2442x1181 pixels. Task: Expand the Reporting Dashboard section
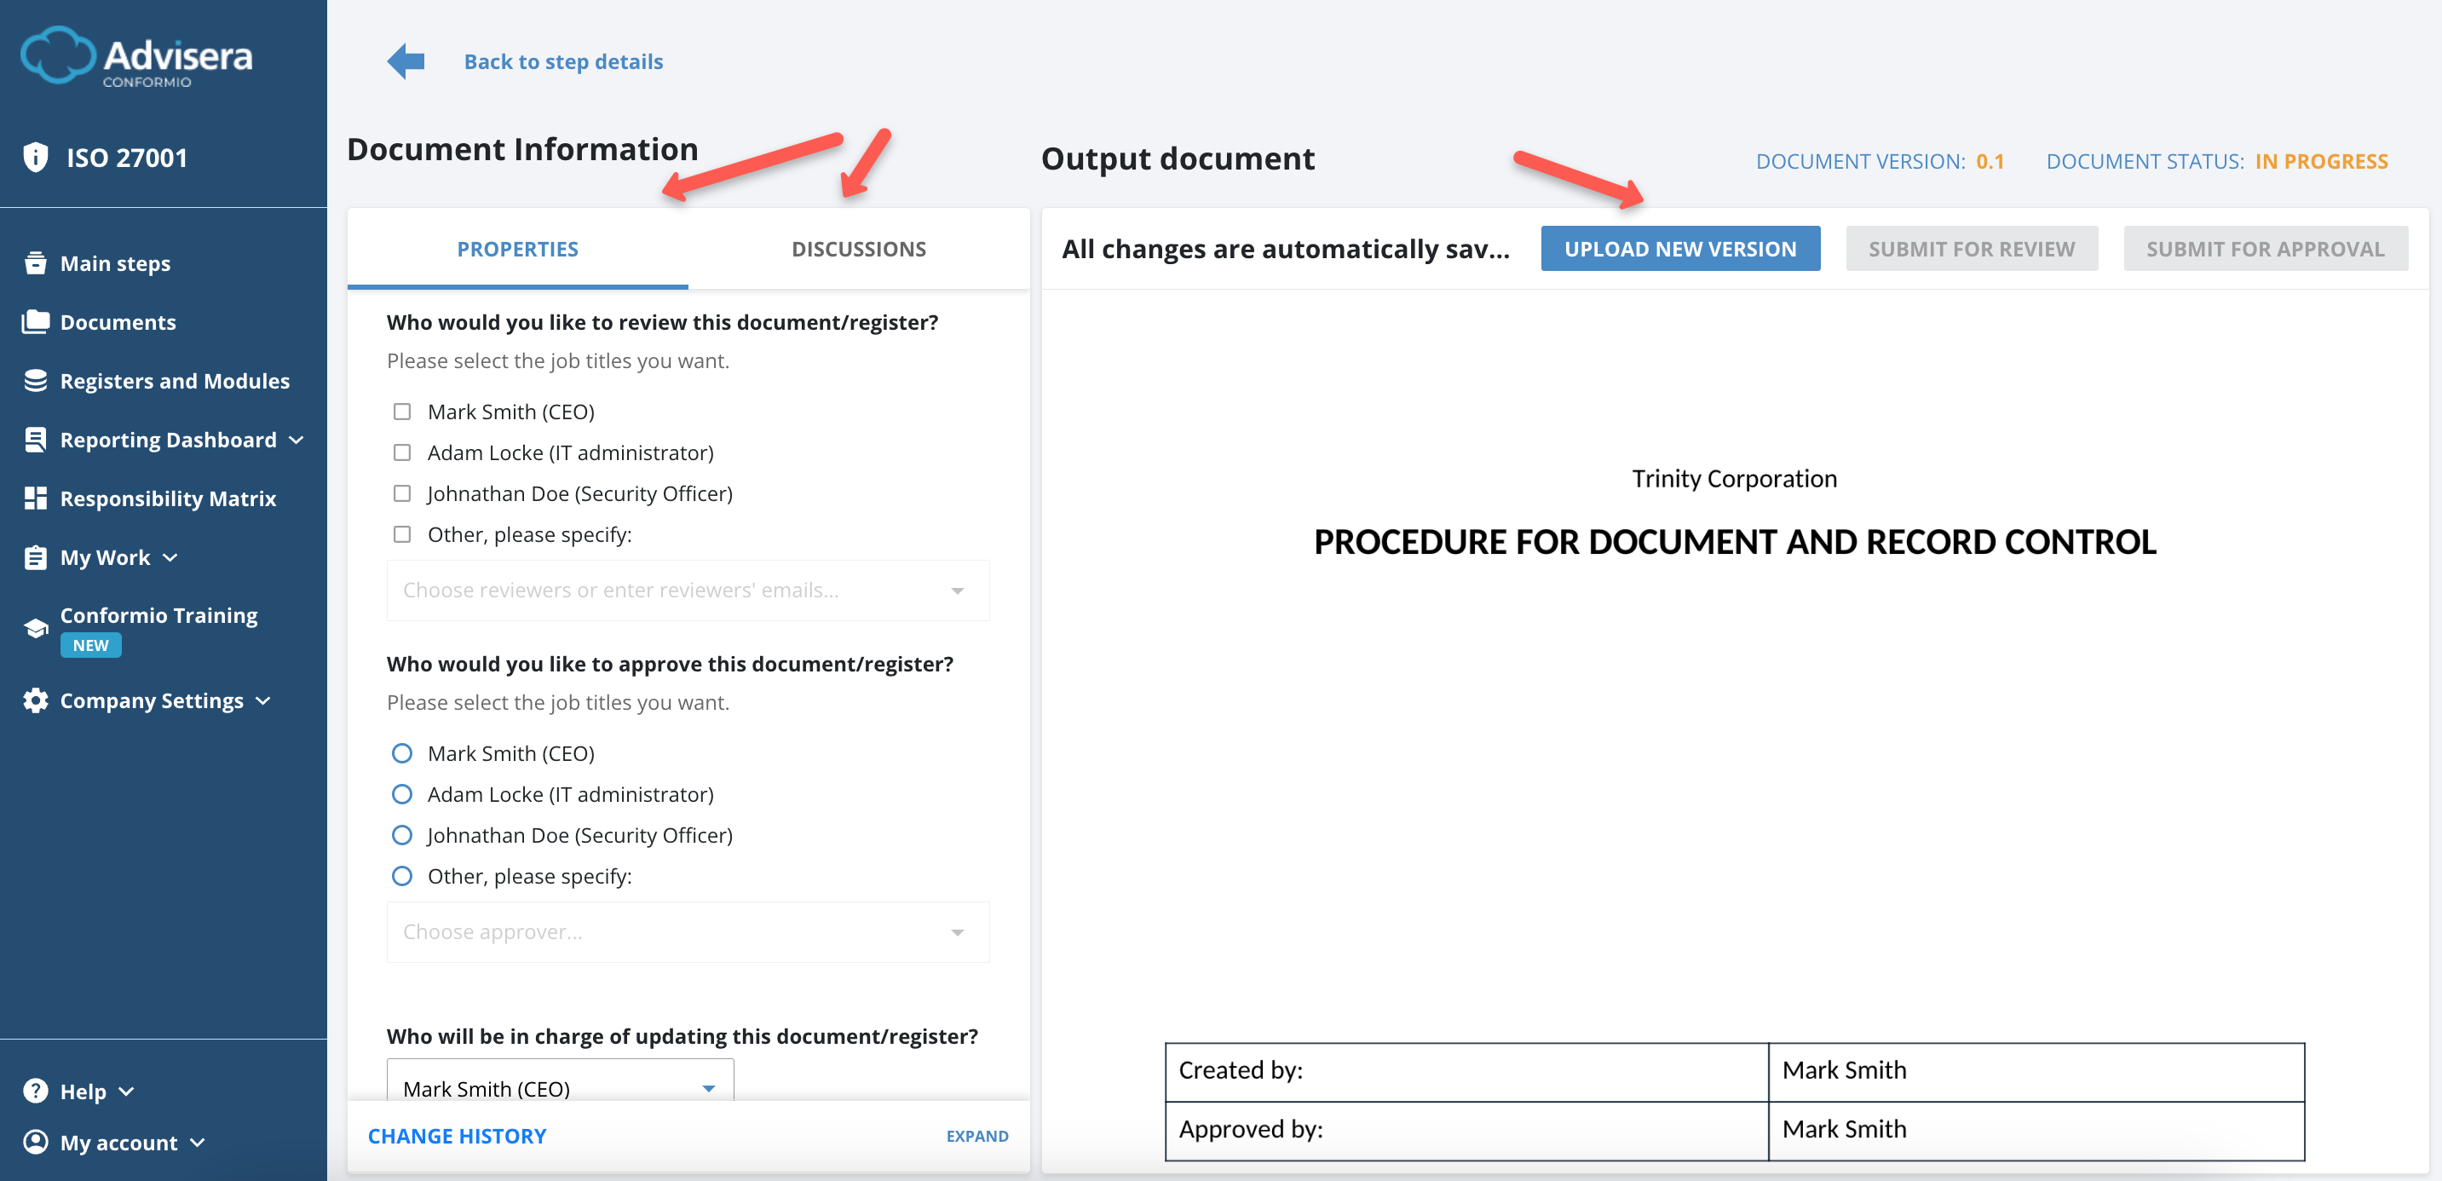[296, 440]
